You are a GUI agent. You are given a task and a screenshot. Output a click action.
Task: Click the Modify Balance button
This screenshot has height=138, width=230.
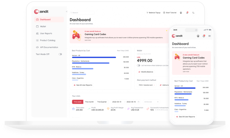click(x=146, y=72)
